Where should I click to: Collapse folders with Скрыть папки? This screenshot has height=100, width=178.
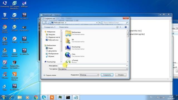pos(50,75)
